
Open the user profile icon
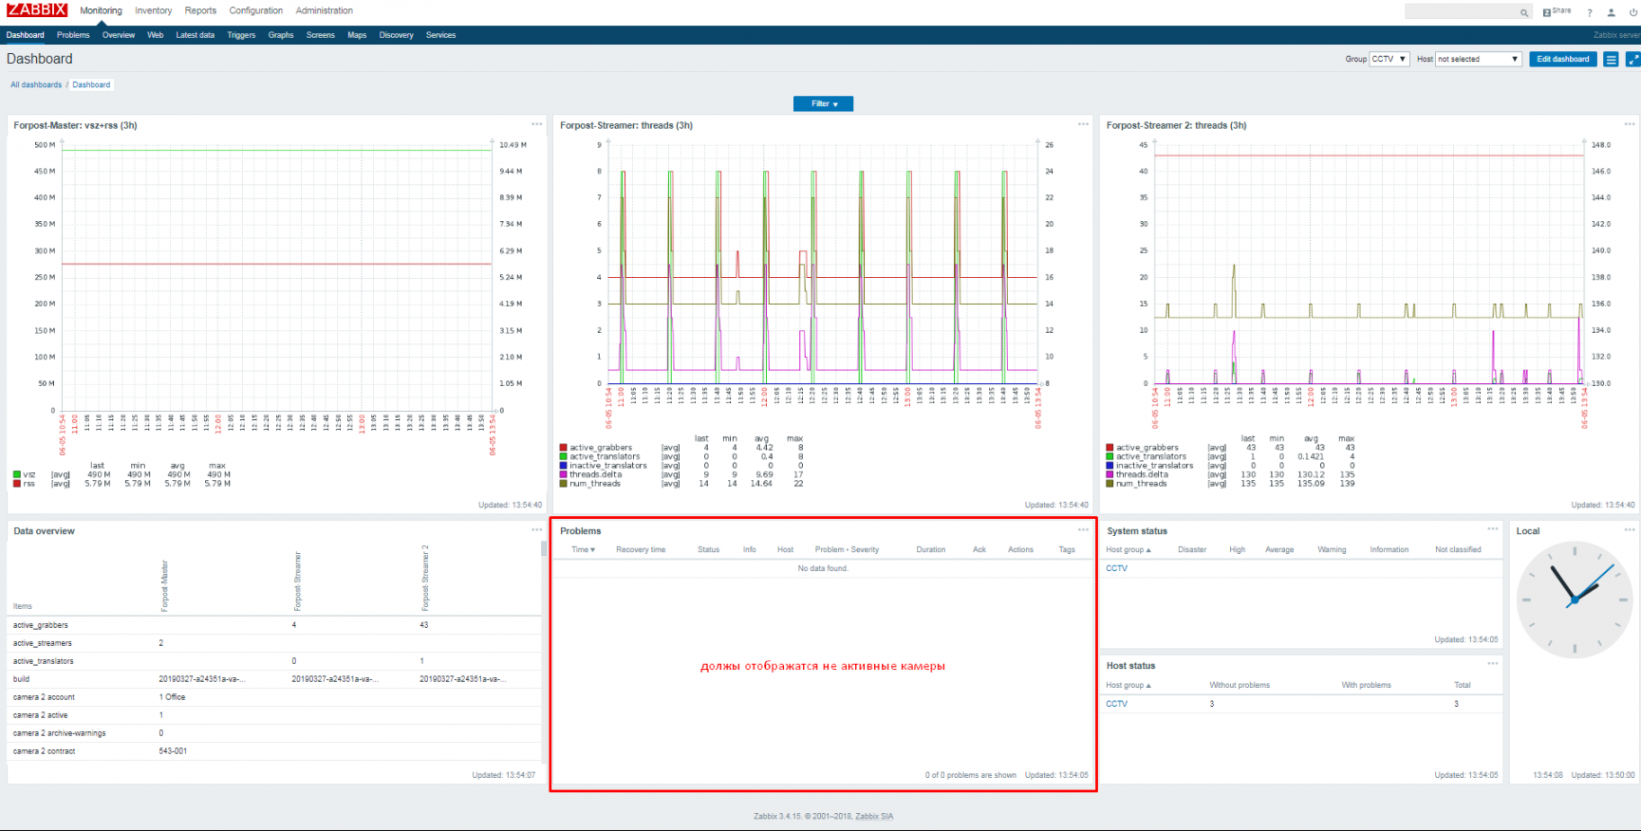pos(1611,12)
